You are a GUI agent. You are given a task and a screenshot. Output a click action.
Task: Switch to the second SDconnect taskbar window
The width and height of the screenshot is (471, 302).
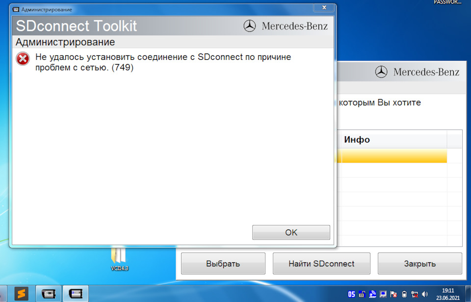[76, 294]
